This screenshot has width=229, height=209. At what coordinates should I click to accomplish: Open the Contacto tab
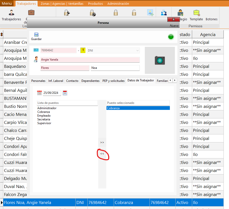[x=72, y=81]
